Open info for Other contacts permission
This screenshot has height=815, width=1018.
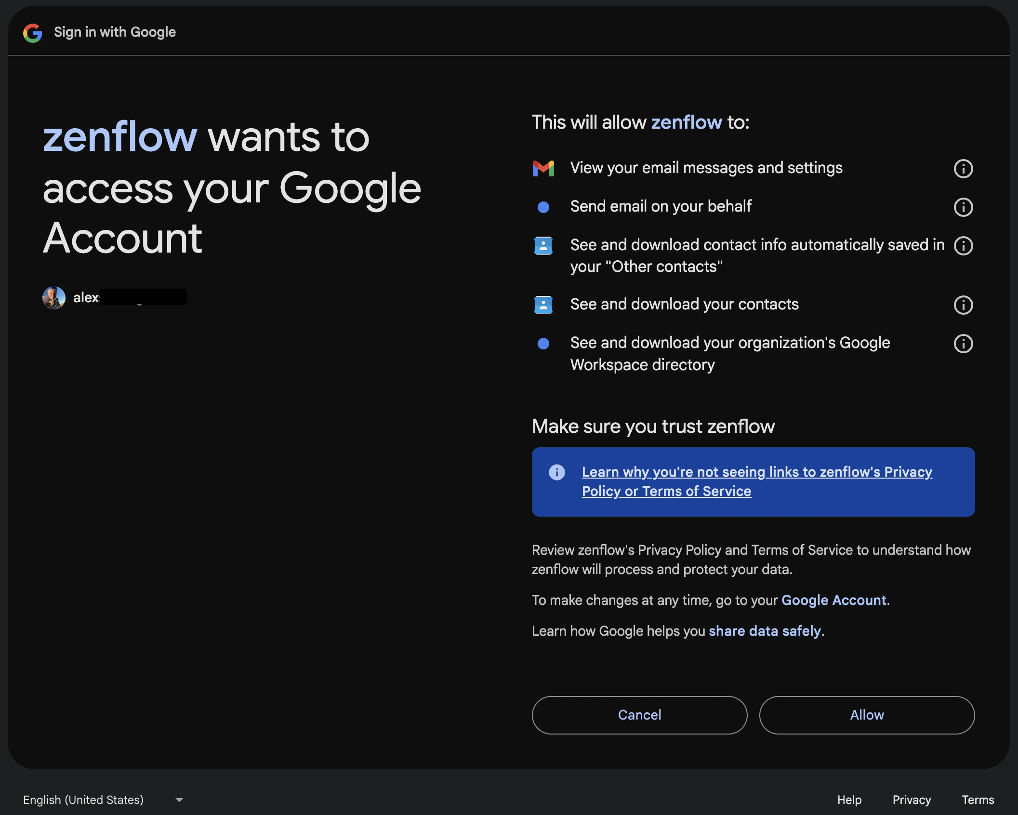click(963, 246)
